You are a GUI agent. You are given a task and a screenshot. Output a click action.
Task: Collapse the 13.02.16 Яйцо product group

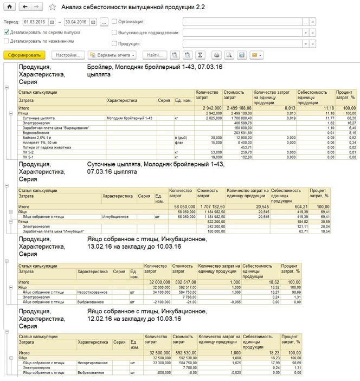tap(7, 261)
